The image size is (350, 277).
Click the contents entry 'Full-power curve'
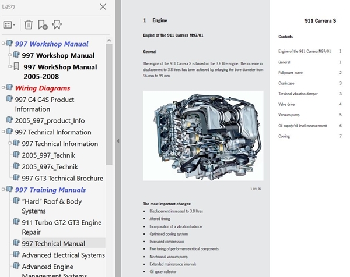pos(290,73)
